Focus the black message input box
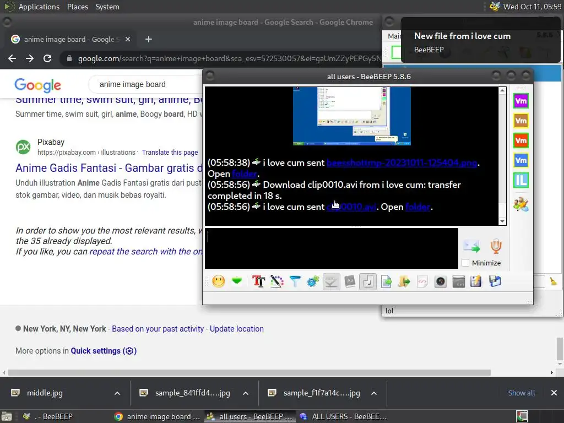 (x=331, y=248)
